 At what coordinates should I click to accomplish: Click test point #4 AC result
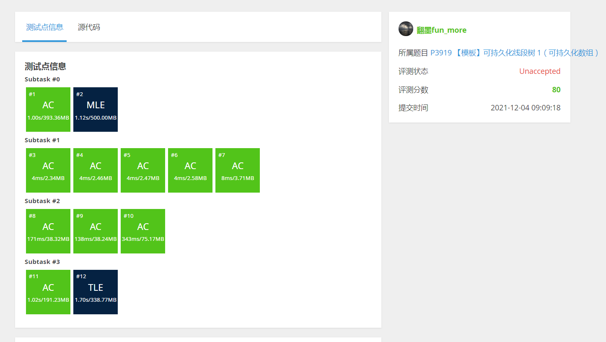coord(96,170)
